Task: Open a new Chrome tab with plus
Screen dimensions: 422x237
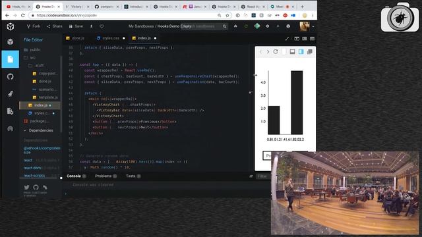Action: tap(302, 7)
